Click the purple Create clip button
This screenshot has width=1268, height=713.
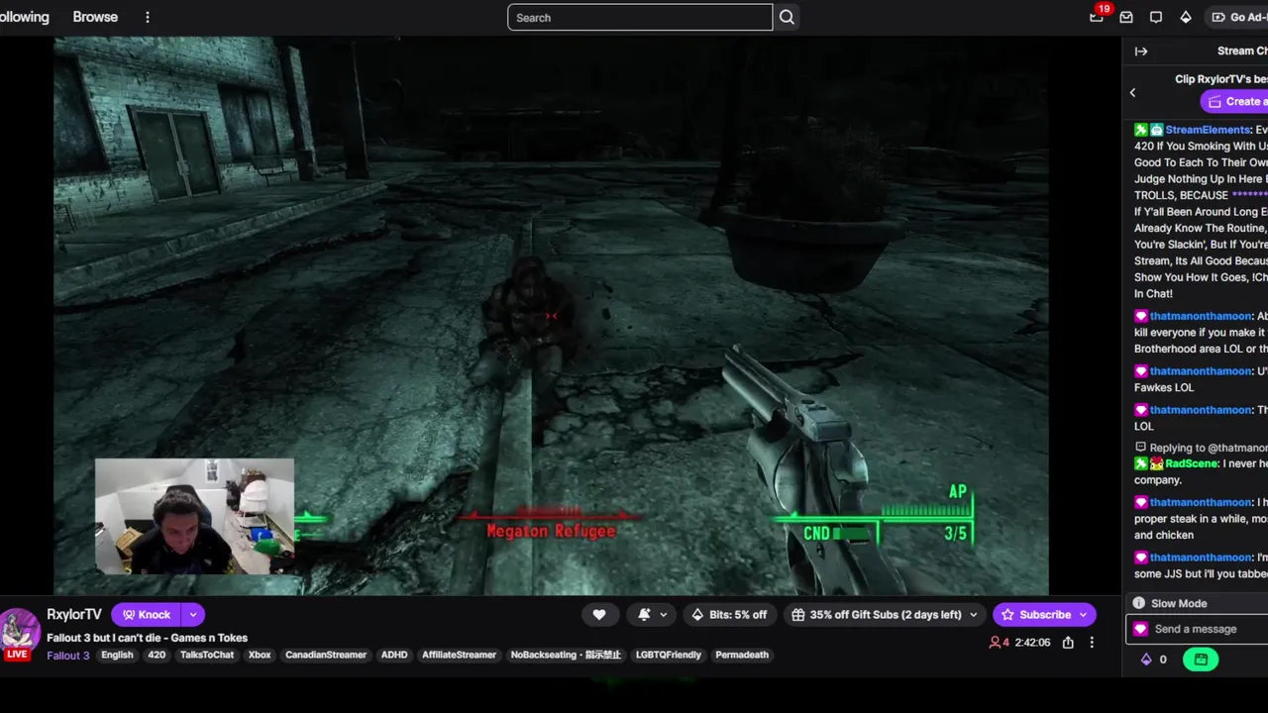click(x=1235, y=101)
